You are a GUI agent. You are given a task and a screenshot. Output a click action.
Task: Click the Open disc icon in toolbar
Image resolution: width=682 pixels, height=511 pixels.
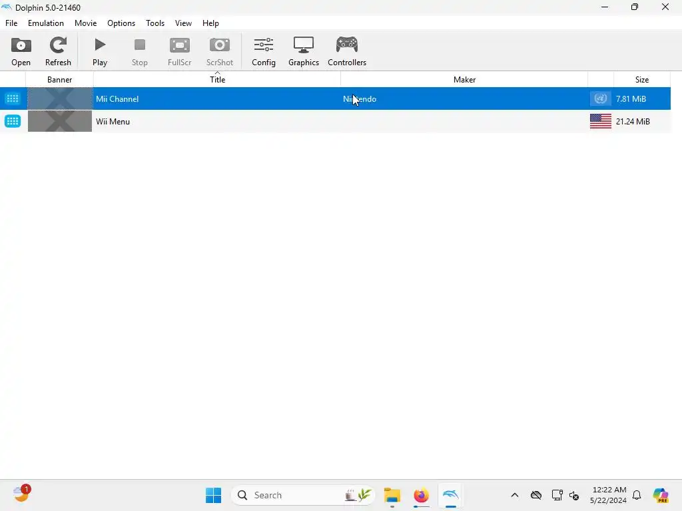21,45
